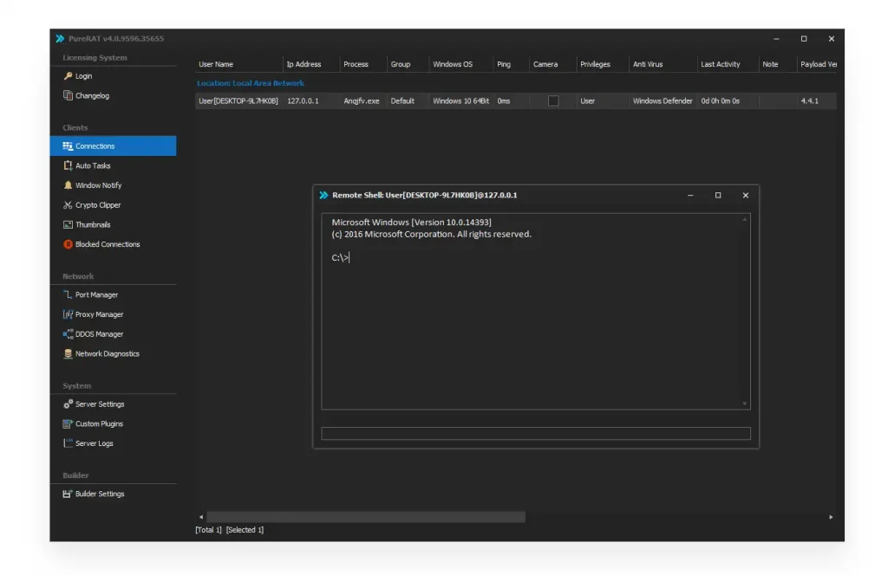Toggle the Camera checkbox in client row
The height and width of the screenshot is (575, 888).
553,101
